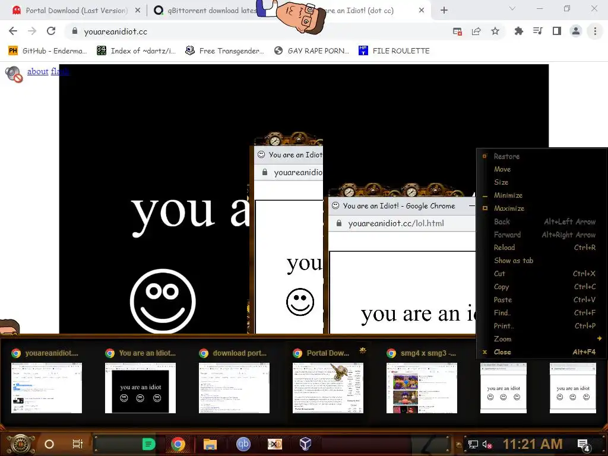Choose Reload from the context menu
The width and height of the screenshot is (608, 456).
[x=542, y=248]
